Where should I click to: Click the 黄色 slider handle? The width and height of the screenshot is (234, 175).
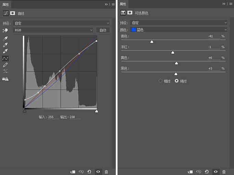coord(176,63)
